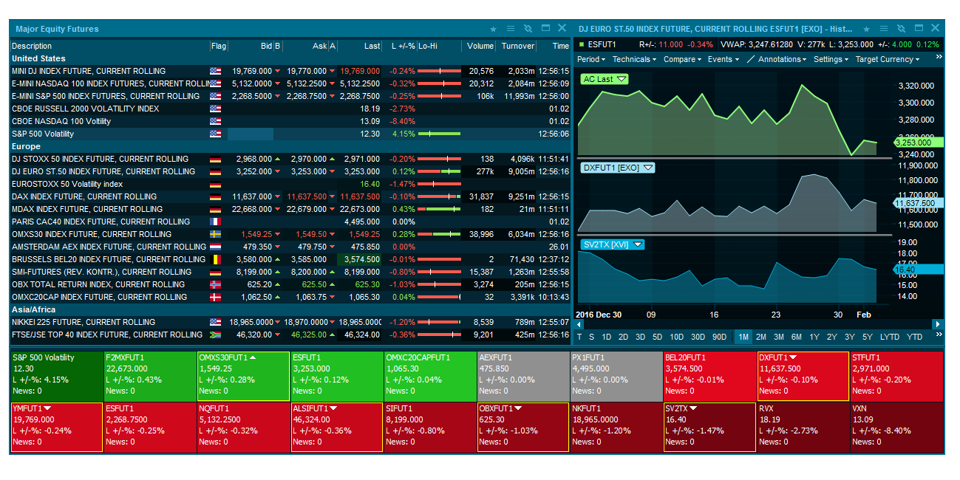Screen dimensions: 960x480
Task: Click the green up arrow beside the DJ STOXX 50 bid 2,968.000
Action: [x=278, y=159]
